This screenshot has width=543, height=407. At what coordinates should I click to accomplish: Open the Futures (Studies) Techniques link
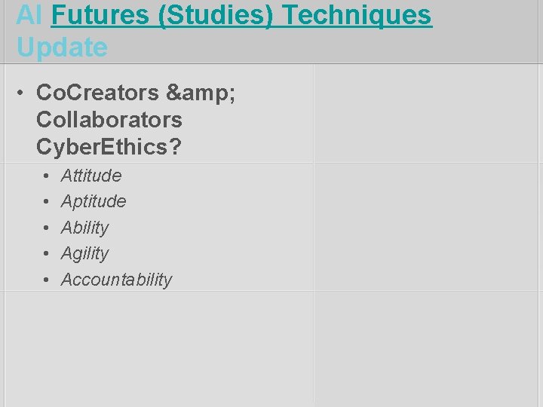(x=241, y=15)
